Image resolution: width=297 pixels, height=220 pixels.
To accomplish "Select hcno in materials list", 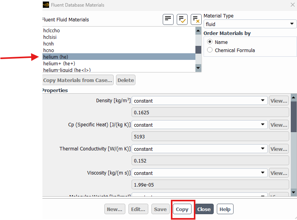I will tap(119, 50).
